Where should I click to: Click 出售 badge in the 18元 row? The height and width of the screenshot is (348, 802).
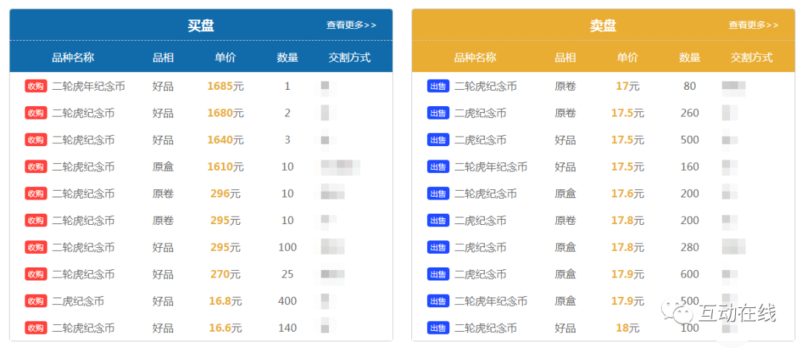[x=438, y=327]
